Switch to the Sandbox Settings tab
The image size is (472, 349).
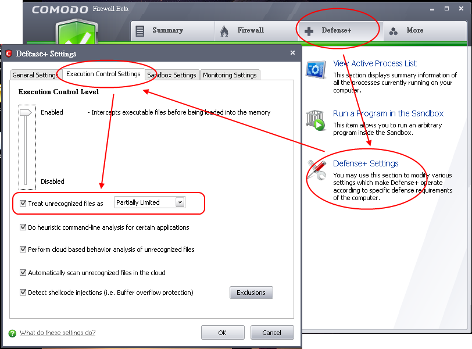[171, 75]
